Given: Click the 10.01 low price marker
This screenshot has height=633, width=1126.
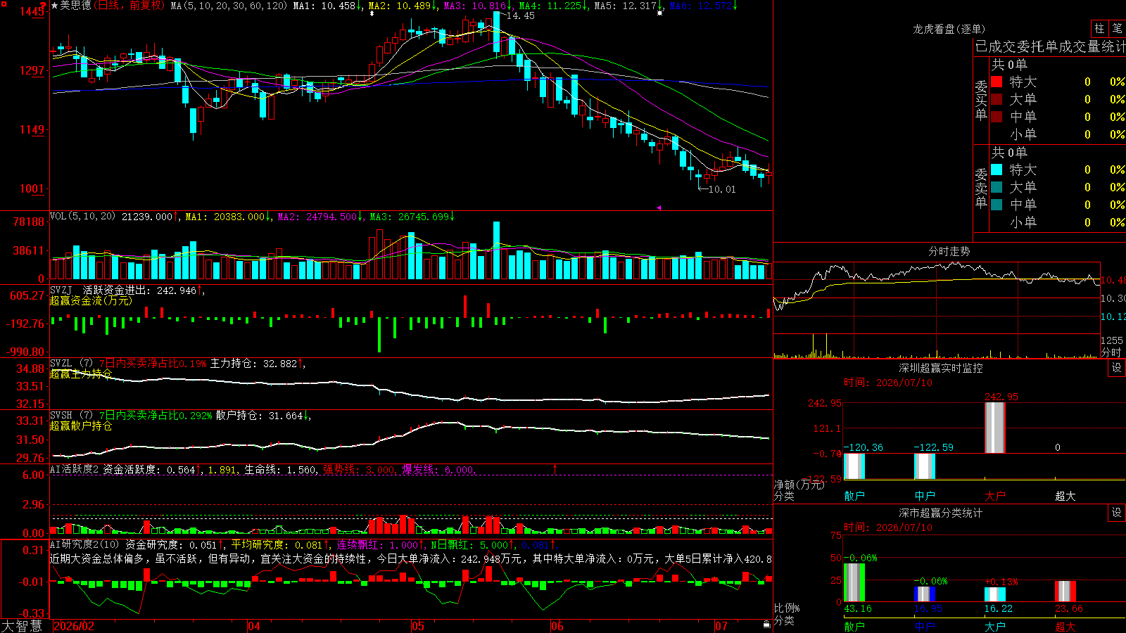Looking at the screenshot, I should click(x=721, y=189).
